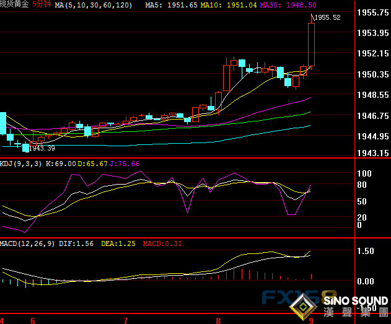Click the 1950.35 price axis label
This screenshot has width=391, height=324.
coord(374,74)
